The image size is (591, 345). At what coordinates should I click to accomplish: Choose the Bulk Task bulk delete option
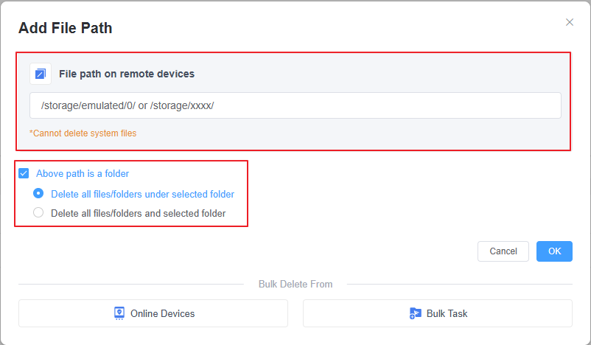438,313
